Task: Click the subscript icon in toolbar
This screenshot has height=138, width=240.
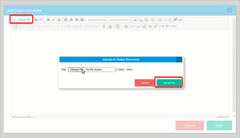Action: (x=150, y=26)
